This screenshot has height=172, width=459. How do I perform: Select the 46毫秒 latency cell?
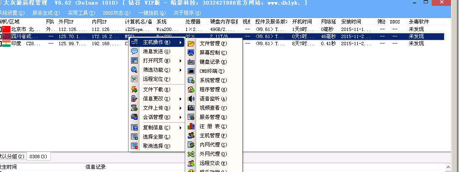pos(329,36)
